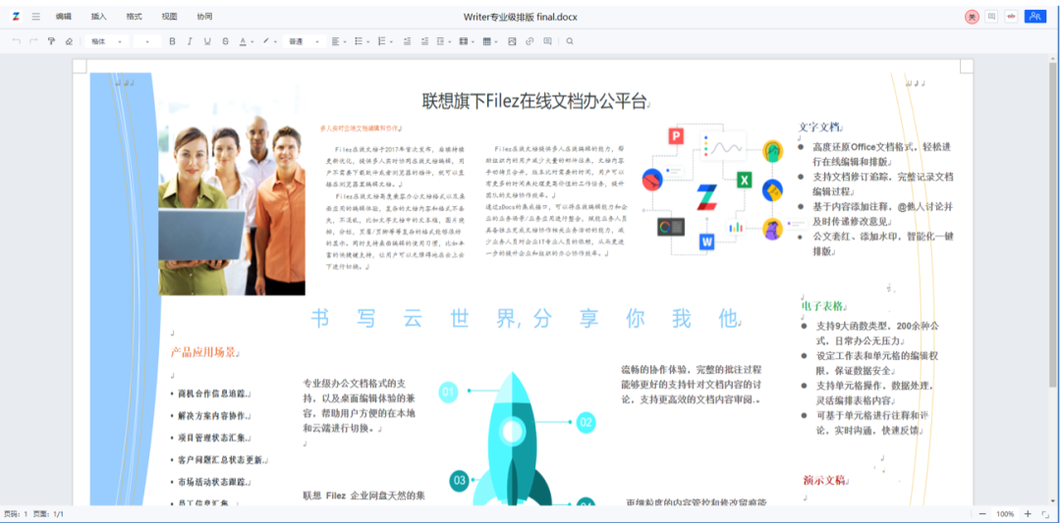Click the line spacing icon

coord(440,41)
